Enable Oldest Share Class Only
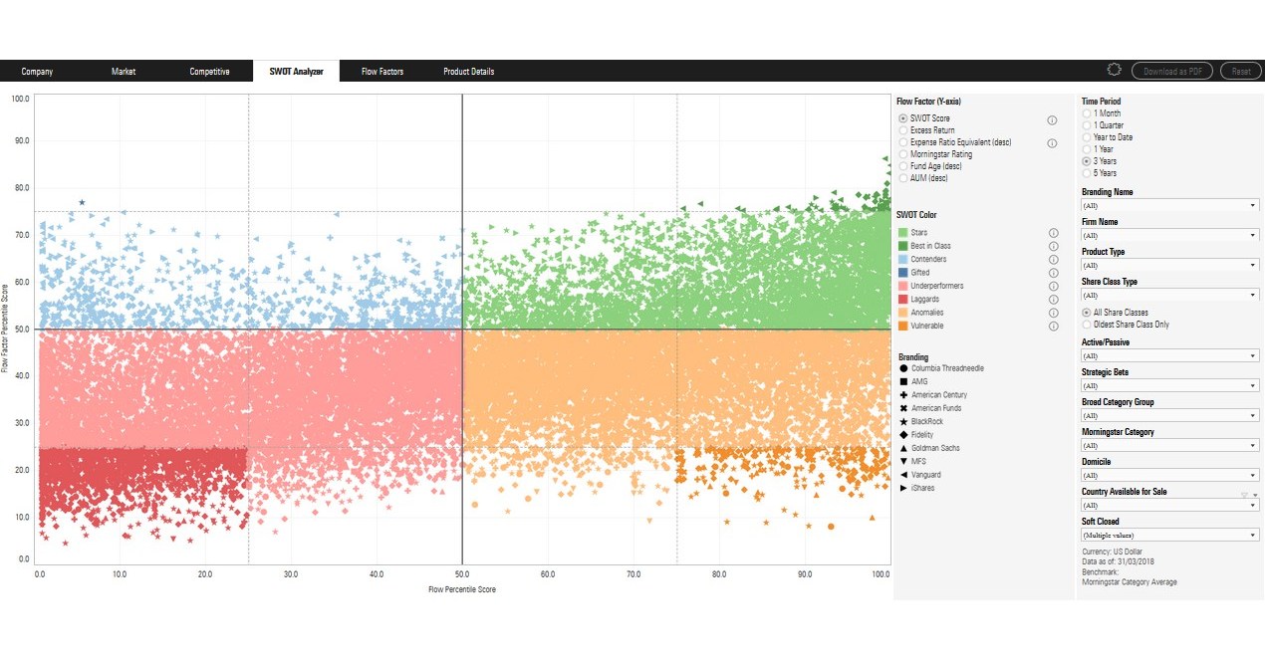The width and height of the screenshot is (1265, 662). 1086,324
